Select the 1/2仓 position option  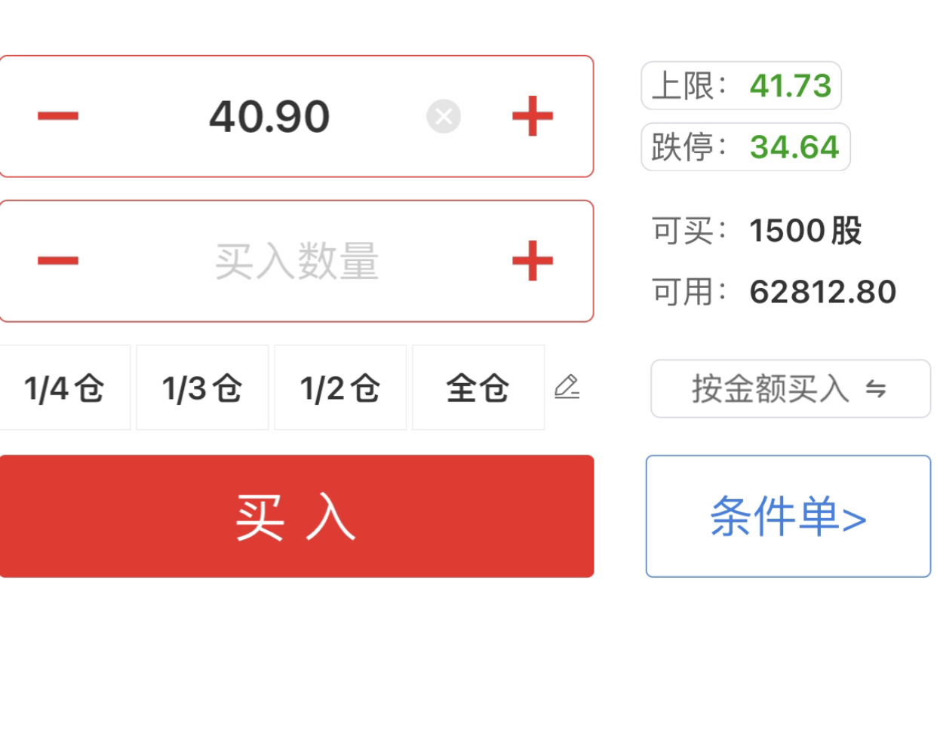tap(340, 388)
